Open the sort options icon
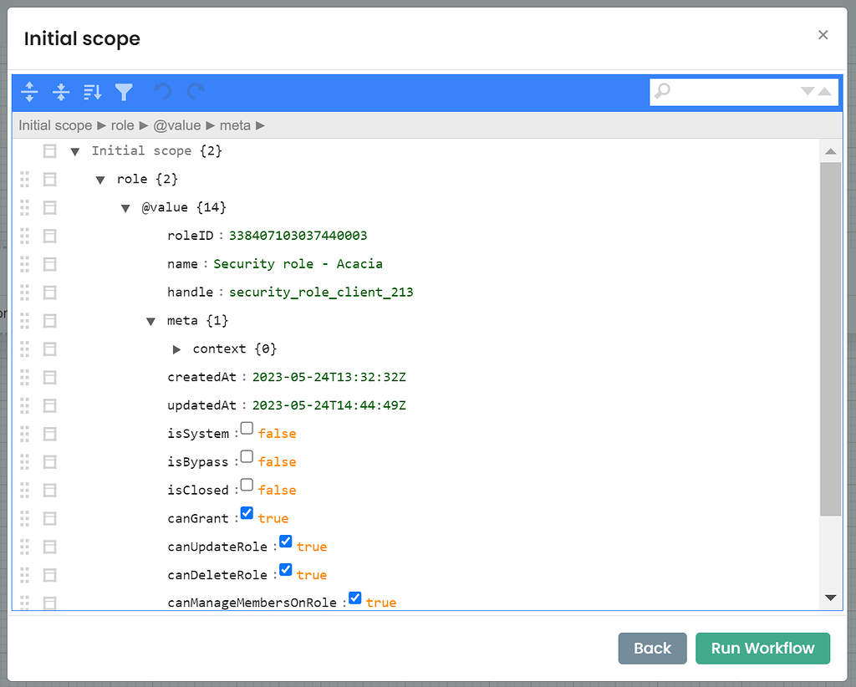This screenshot has height=687, width=856. (x=92, y=92)
